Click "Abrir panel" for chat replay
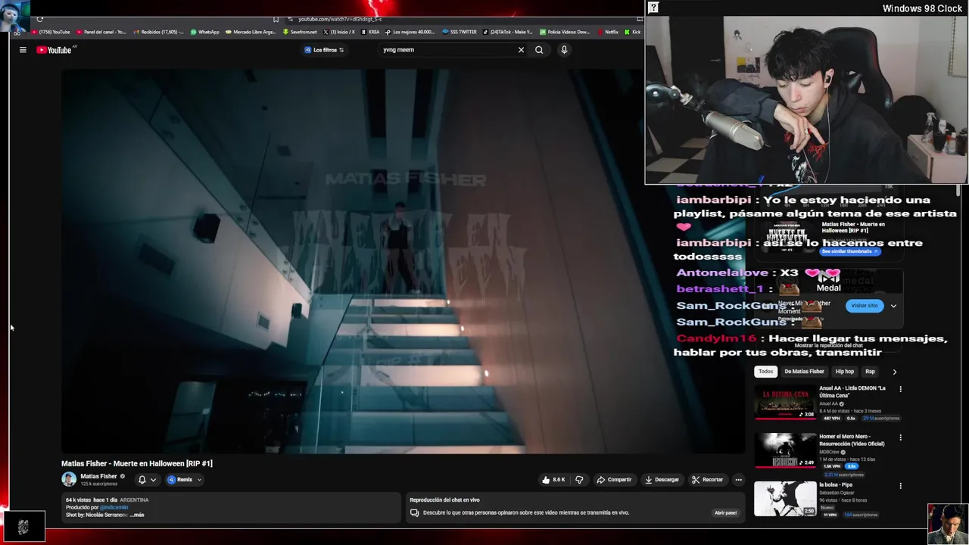This screenshot has height=545, width=969. coord(725,512)
